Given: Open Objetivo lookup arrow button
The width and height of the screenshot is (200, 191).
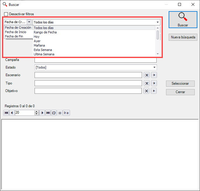Looking at the screenshot, I should click(154, 91).
